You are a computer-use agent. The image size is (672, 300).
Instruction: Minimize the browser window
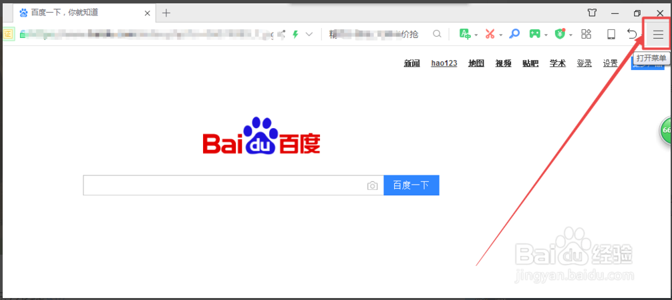(615, 13)
